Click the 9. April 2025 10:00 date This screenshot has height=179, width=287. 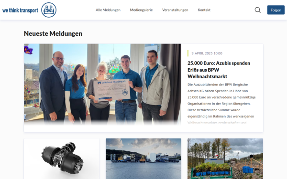pos(207,53)
